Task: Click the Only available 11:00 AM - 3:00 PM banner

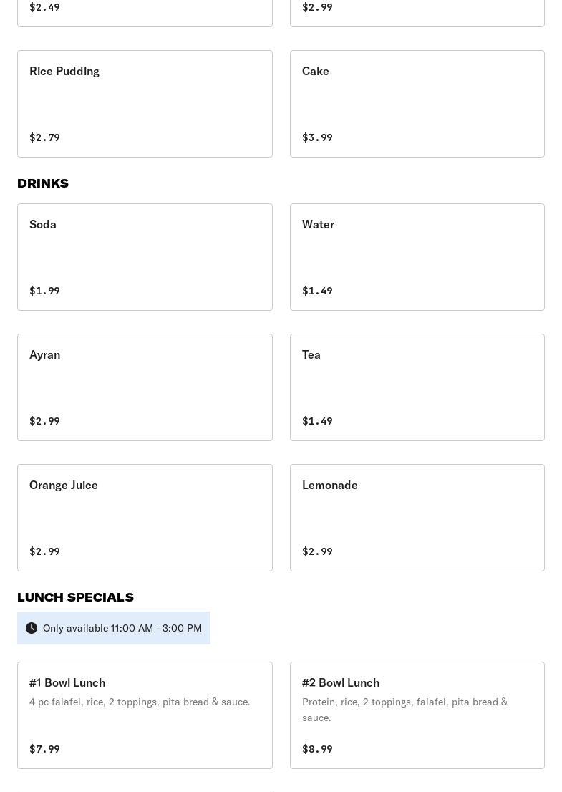Action: pos(122,628)
